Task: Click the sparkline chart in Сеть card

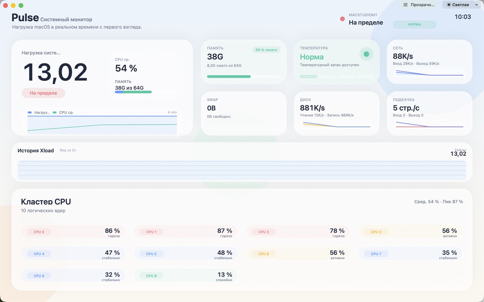Action: tap(430, 73)
